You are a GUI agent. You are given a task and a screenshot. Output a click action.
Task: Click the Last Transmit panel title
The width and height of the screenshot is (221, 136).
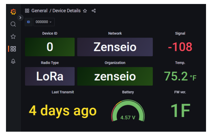pos(63,92)
